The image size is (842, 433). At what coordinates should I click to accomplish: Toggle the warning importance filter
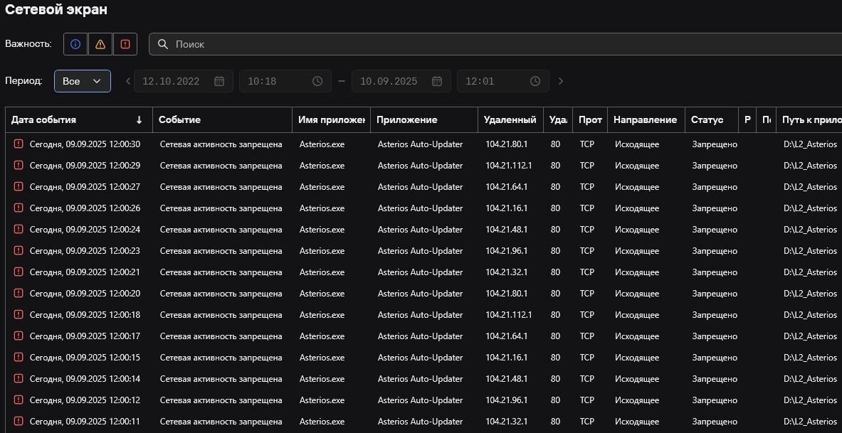[100, 44]
